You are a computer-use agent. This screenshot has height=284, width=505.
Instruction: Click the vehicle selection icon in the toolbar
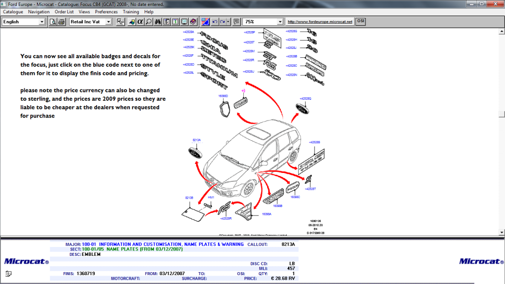pos(132,22)
